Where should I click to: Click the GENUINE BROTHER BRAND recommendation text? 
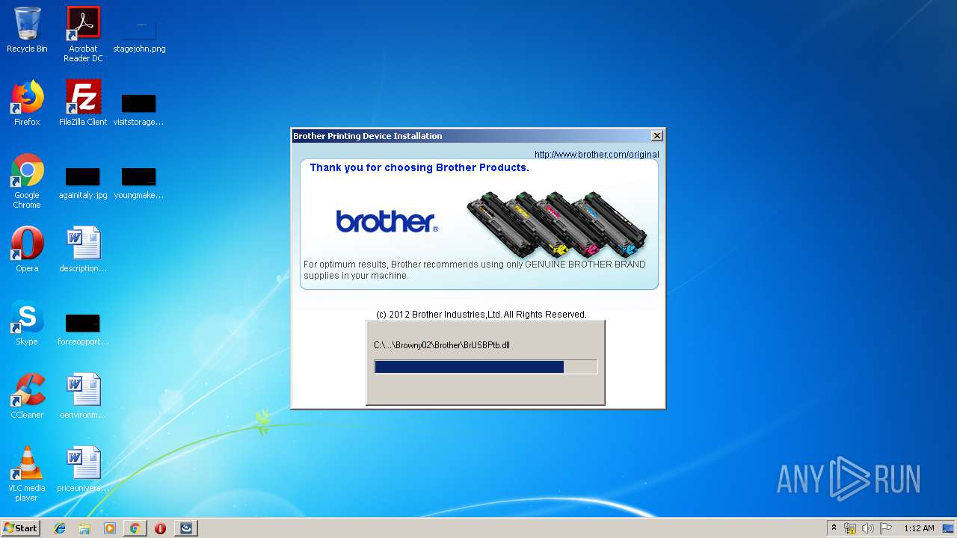point(475,270)
